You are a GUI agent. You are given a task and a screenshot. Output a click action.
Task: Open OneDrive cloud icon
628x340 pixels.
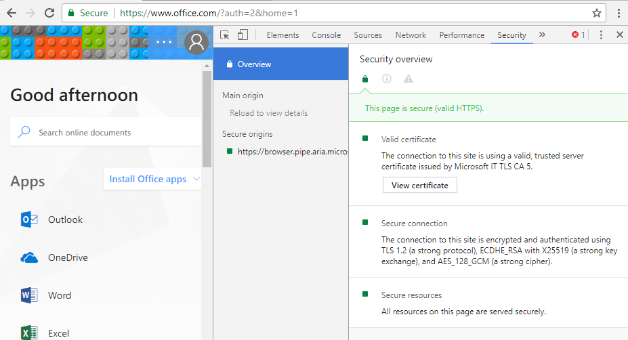(x=29, y=257)
